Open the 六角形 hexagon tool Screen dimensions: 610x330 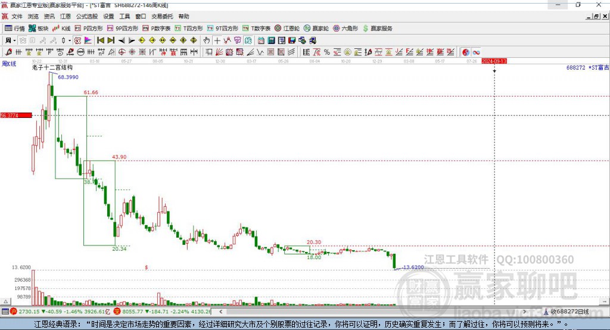coord(346,29)
